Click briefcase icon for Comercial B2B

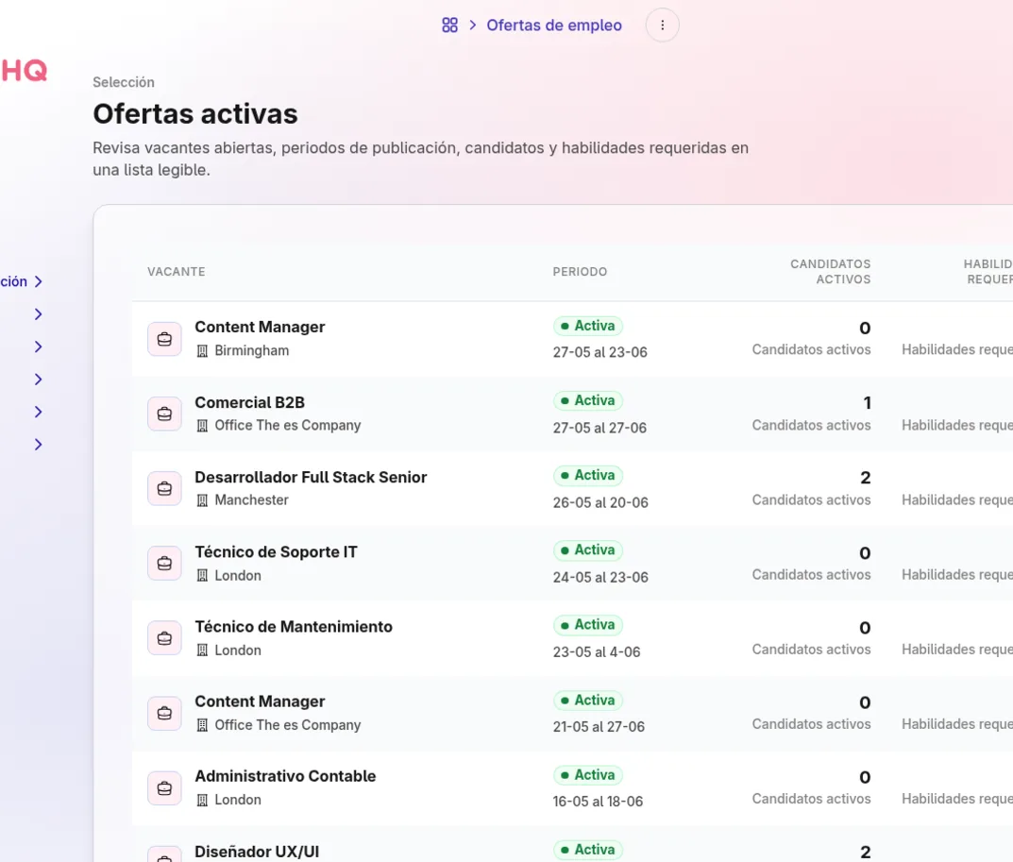pos(164,414)
